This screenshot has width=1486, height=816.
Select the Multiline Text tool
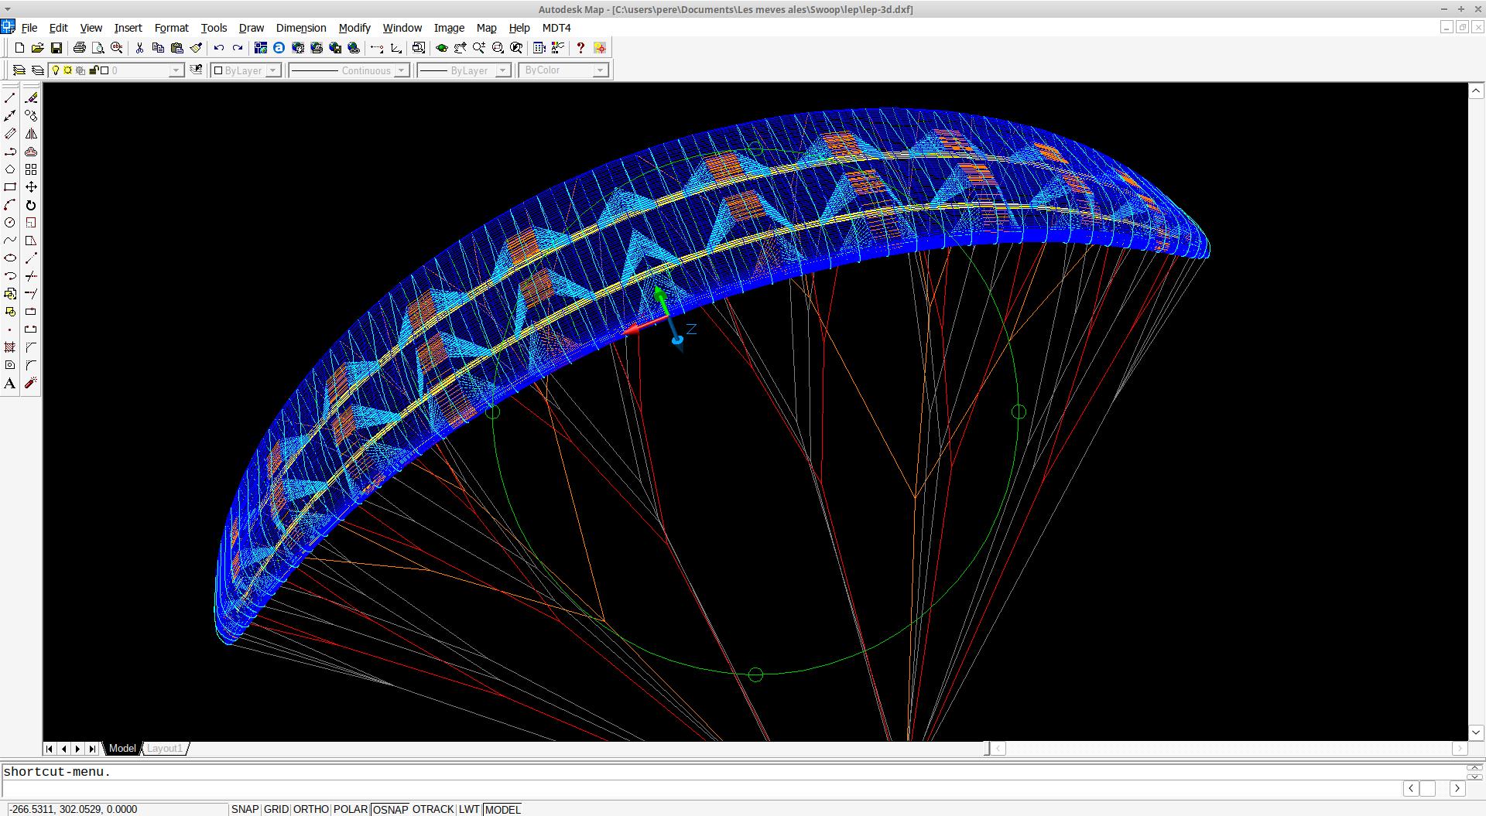click(x=10, y=384)
